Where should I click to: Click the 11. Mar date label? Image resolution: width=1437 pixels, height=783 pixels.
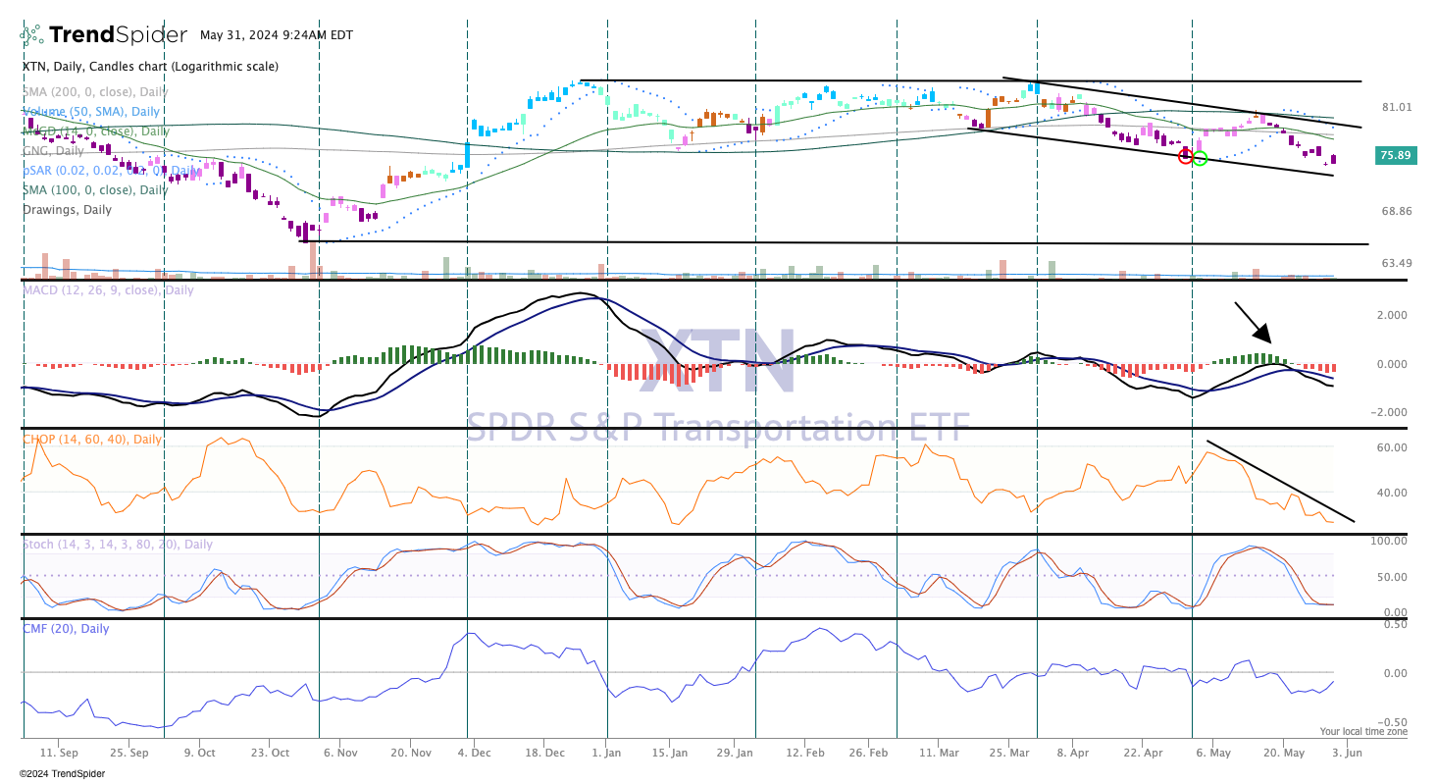[938, 753]
